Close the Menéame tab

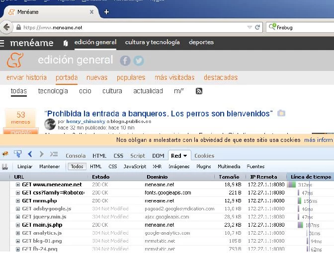pyautogui.click(x=91, y=12)
